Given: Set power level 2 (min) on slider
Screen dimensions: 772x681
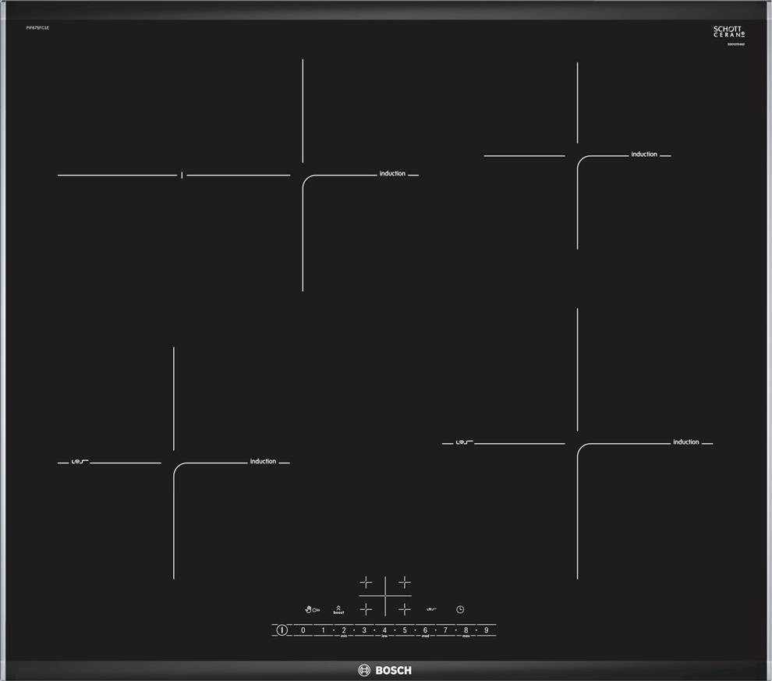Looking at the screenshot, I should pyautogui.click(x=344, y=630).
